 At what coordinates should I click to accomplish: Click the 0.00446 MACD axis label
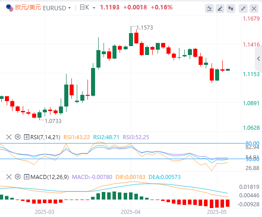(x=249, y=195)
